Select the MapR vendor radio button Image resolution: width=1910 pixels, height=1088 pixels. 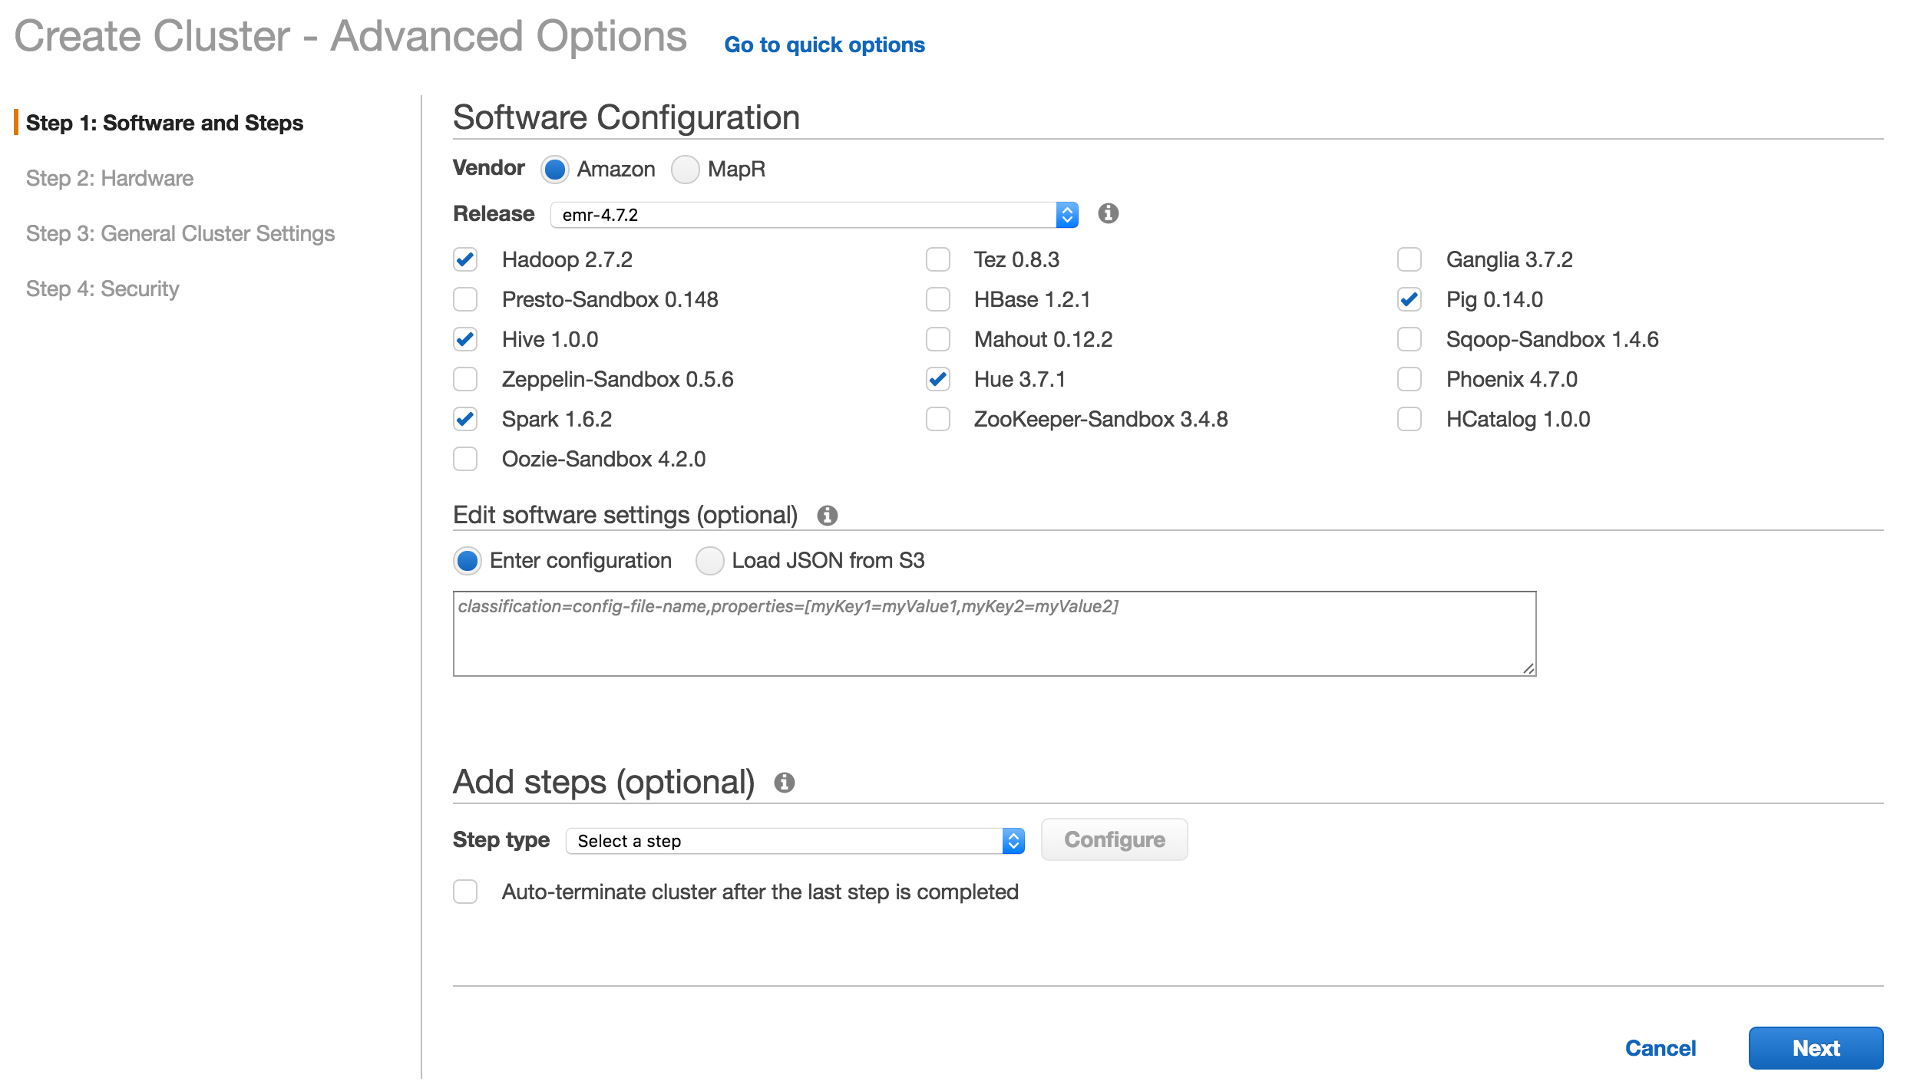click(x=685, y=169)
